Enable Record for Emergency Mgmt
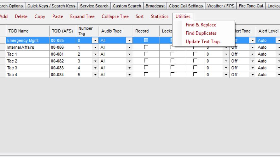280x158 pixels. 146,40
